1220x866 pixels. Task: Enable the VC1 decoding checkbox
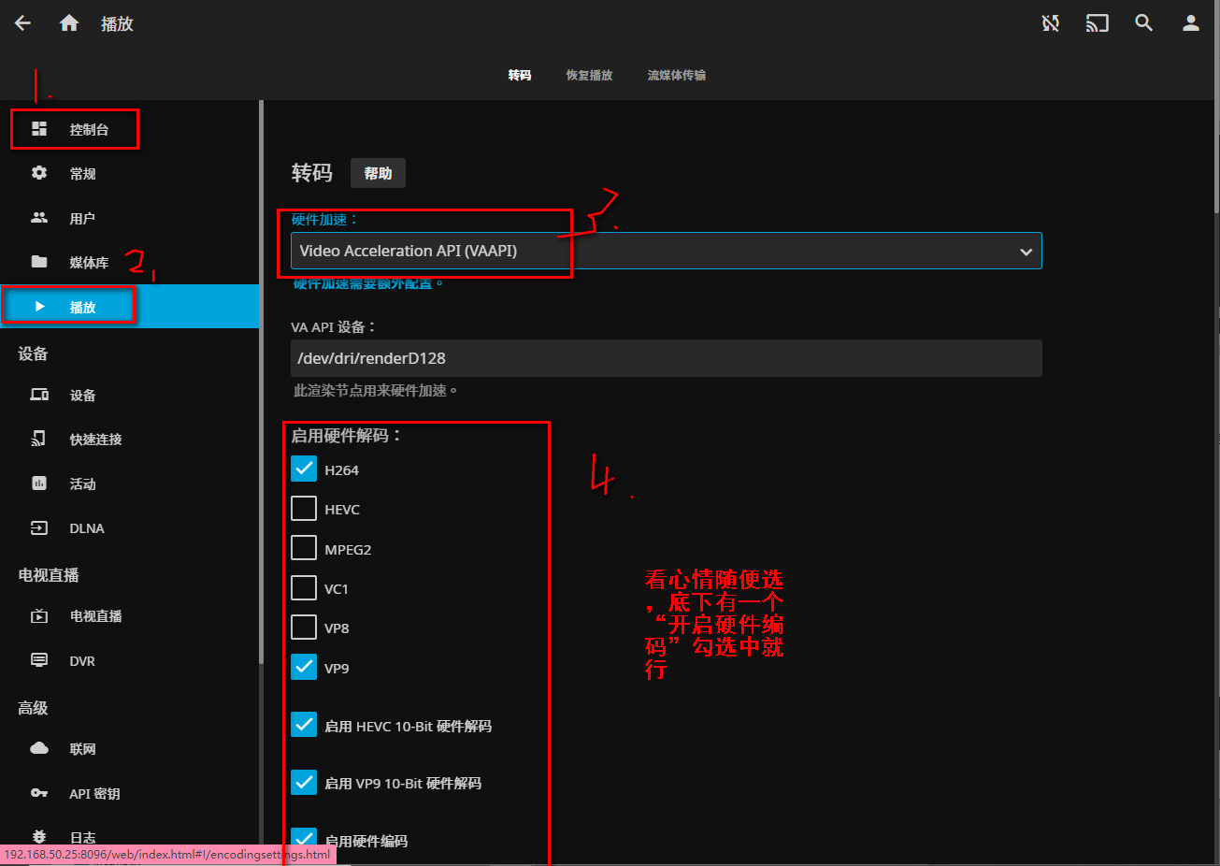(x=304, y=588)
